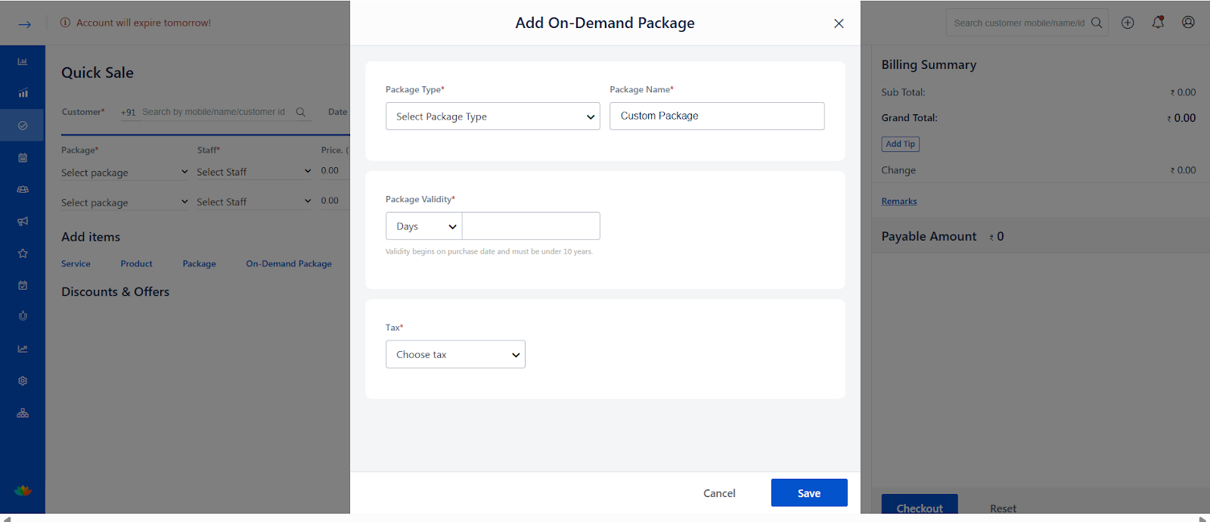The height and width of the screenshot is (522, 1210).
Task: Click the Product add item link
Action: (x=136, y=264)
